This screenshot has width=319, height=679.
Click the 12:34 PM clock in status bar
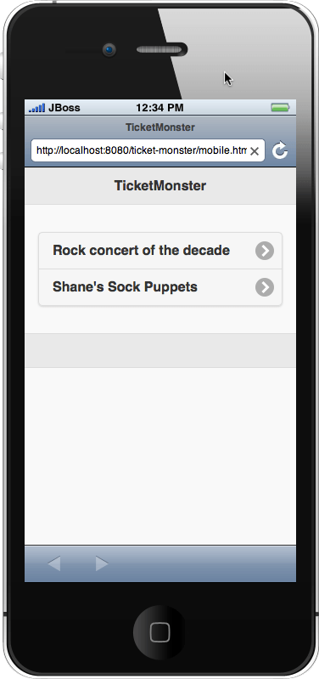pyautogui.click(x=159, y=108)
